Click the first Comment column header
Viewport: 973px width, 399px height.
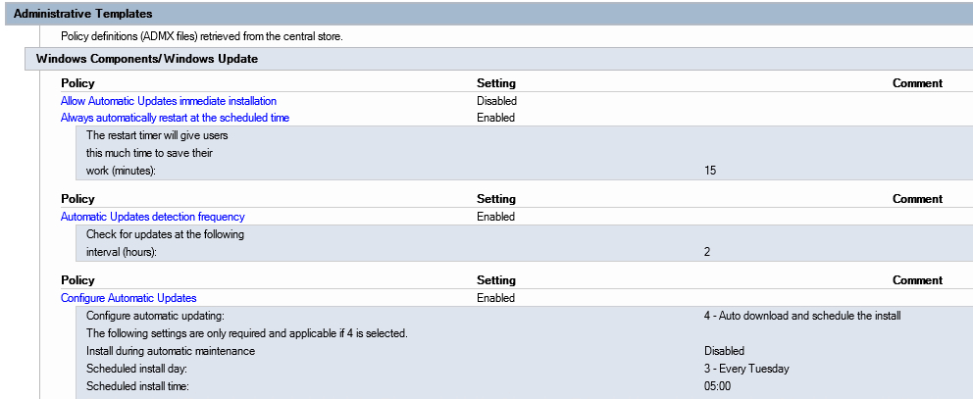point(917,84)
